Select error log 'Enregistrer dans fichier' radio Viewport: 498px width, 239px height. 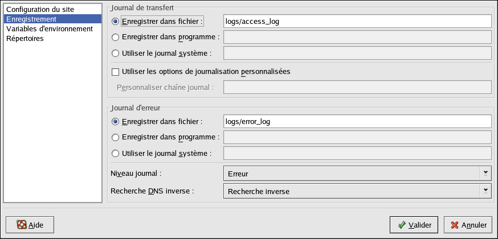point(116,121)
